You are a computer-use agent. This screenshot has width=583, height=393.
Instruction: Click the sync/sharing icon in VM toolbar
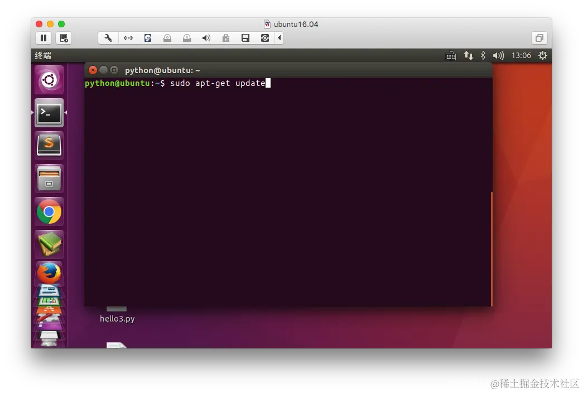pyautogui.click(x=265, y=38)
